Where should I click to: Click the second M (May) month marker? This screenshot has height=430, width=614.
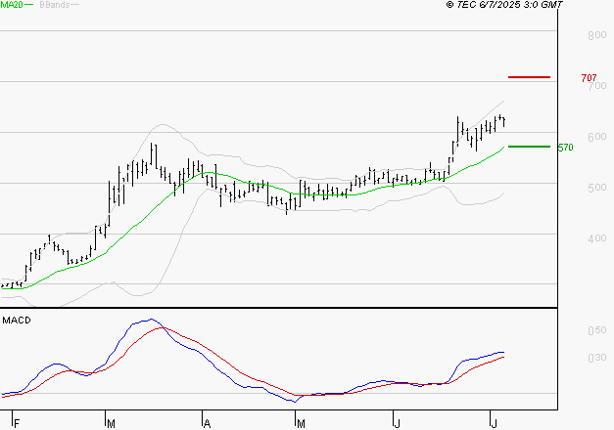pyautogui.click(x=301, y=423)
